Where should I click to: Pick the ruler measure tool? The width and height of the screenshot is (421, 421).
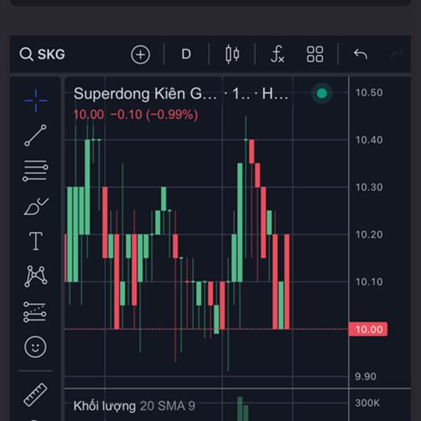click(x=36, y=394)
